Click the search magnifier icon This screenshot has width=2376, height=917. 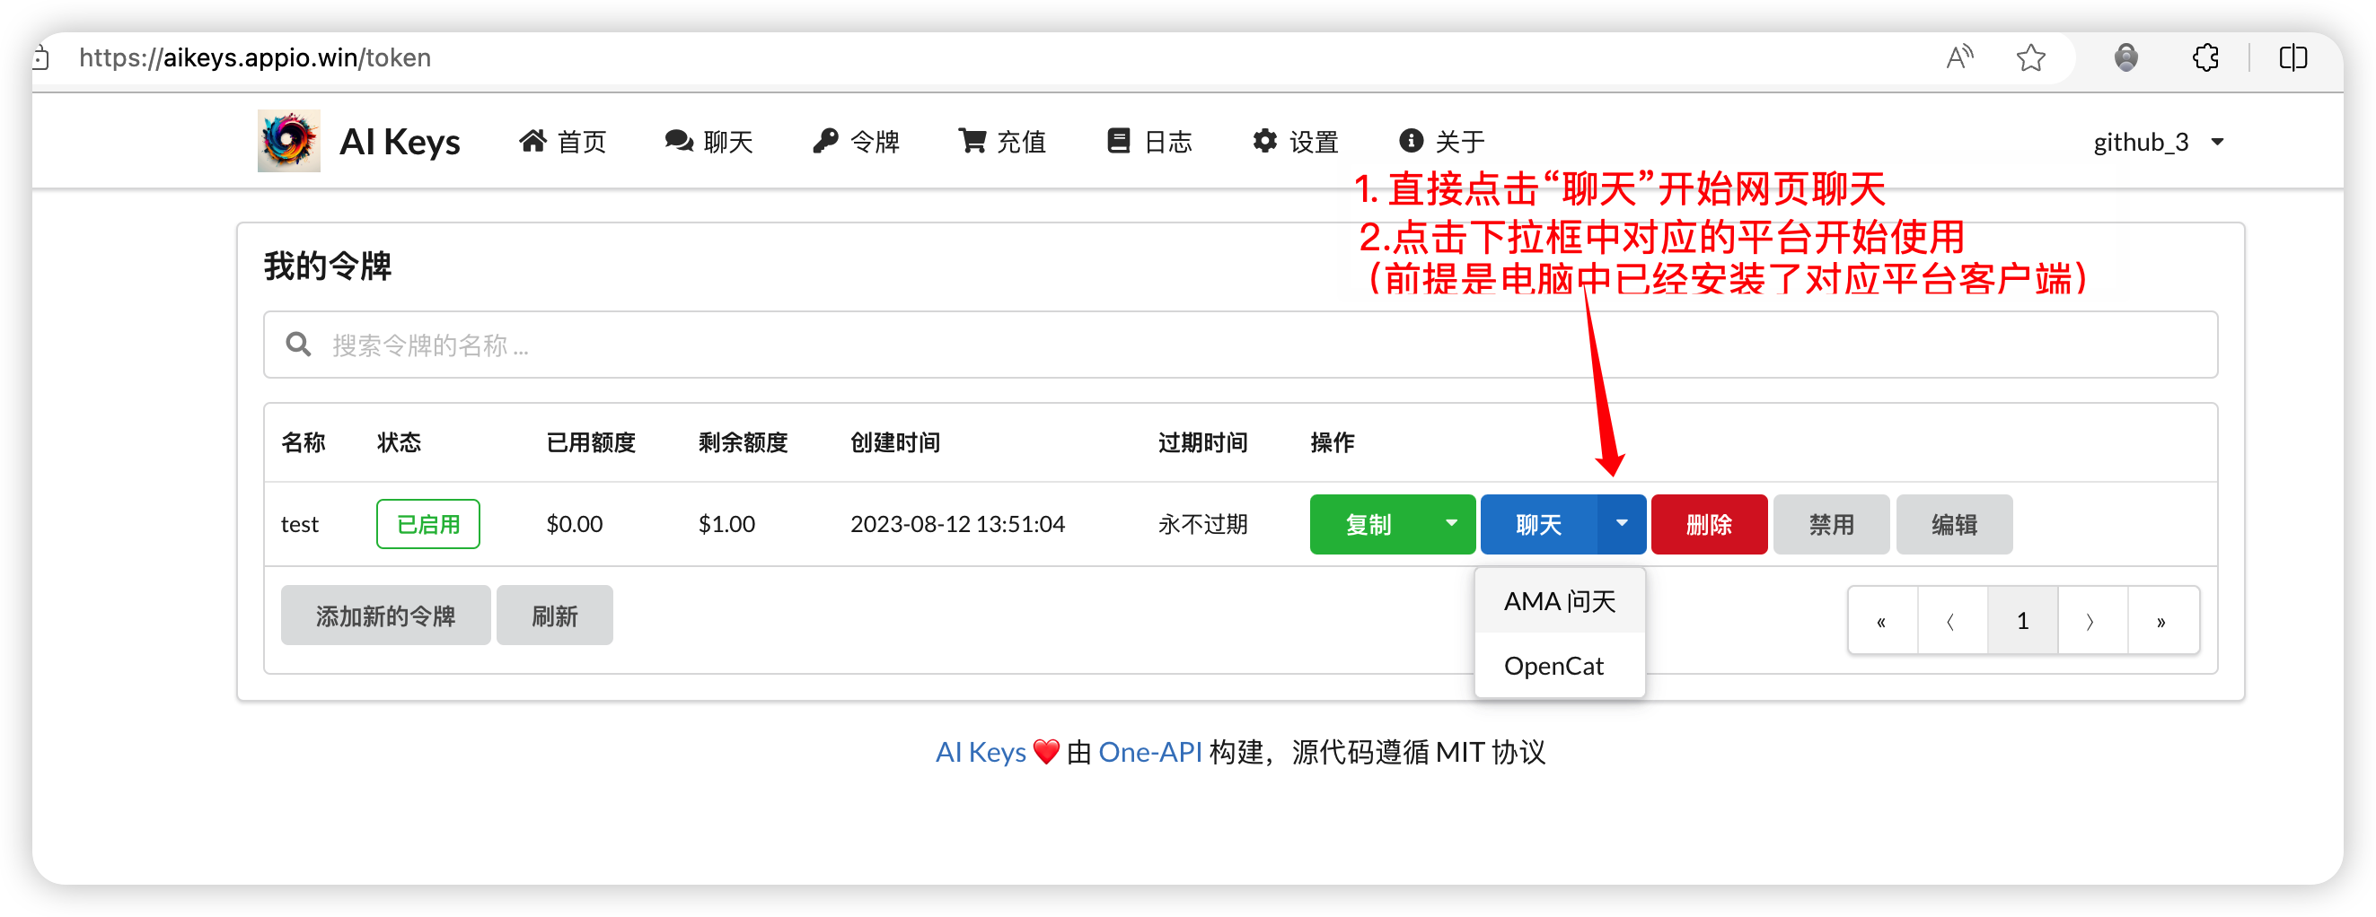[x=298, y=345]
